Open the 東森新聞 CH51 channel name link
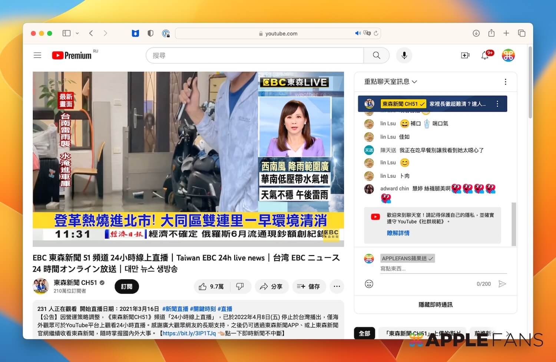Viewport: 556px width, 362px height. [75, 283]
